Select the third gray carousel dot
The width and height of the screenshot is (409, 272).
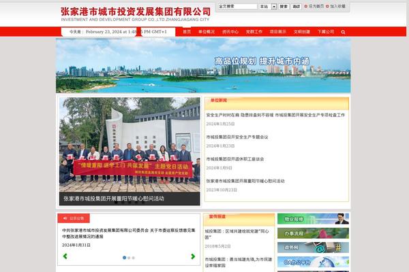[134, 258]
